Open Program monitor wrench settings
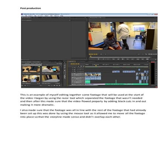The image size is (167, 167). (146, 54)
